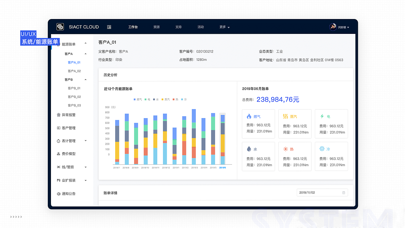Select 客户A_02 in the sidebar tree
The height and width of the screenshot is (228, 405).
pyautogui.click(x=74, y=71)
